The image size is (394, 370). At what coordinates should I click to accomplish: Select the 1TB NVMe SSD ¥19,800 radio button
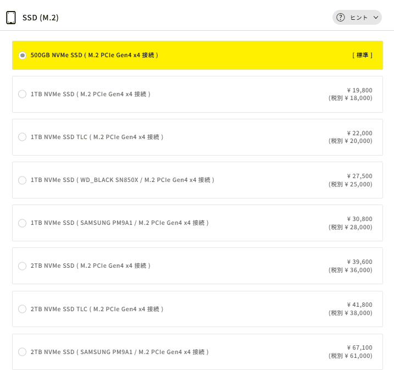click(22, 94)
